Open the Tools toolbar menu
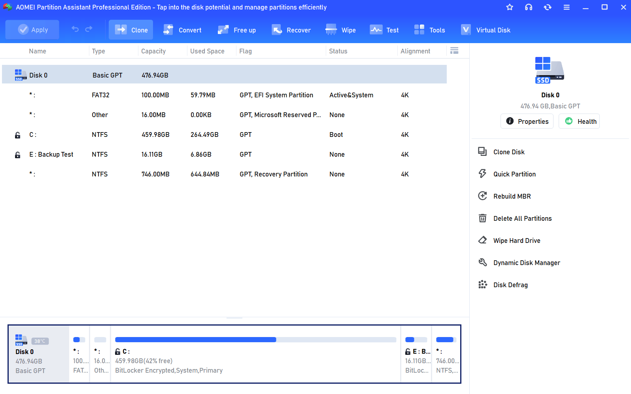This screenshot has height=394, width=631. pos(429,30)
